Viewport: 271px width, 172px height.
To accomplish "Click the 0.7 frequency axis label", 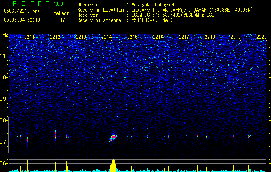I will (x=3, y=142).
